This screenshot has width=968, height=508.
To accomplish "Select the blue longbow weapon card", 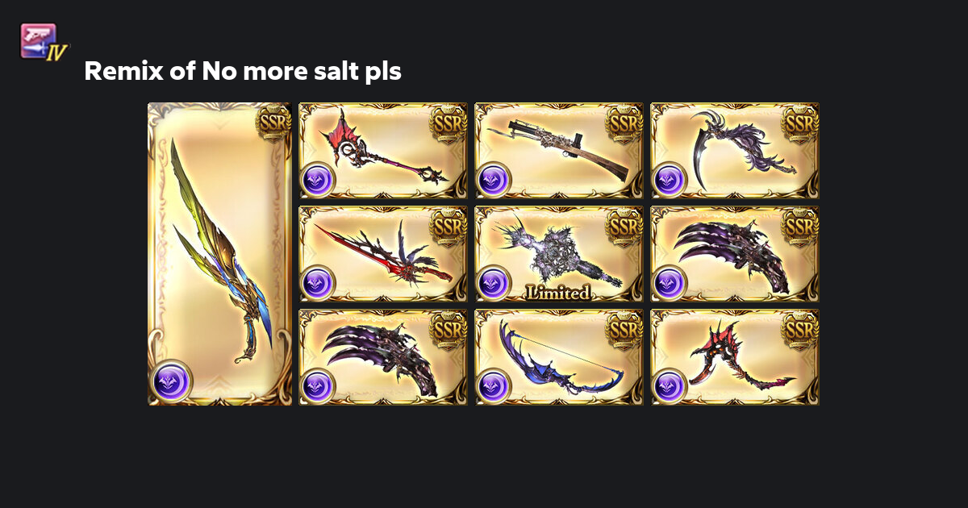I will (x=559, y=357).
